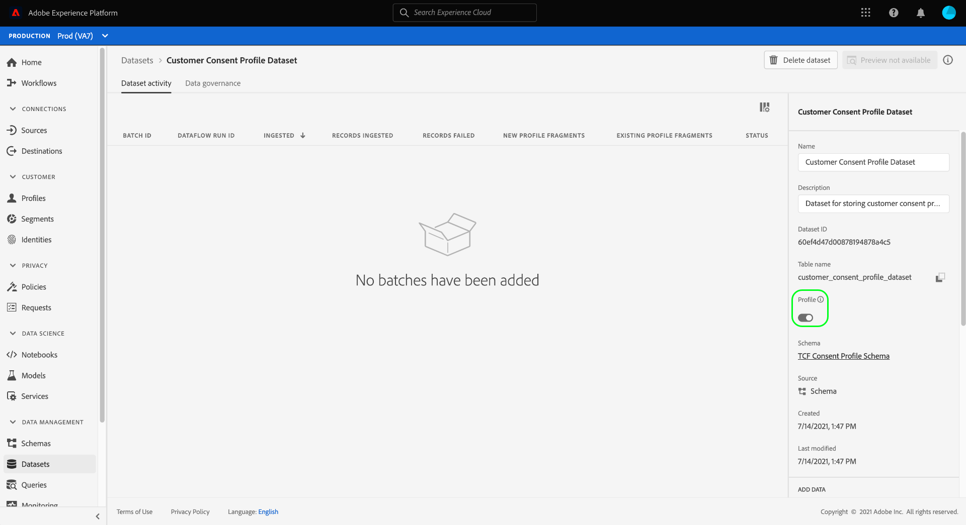Image resolution: width=966 pixels, height=525 pixels.
Task: Click the right details panel scrollbar
Action: pos(963,229)
